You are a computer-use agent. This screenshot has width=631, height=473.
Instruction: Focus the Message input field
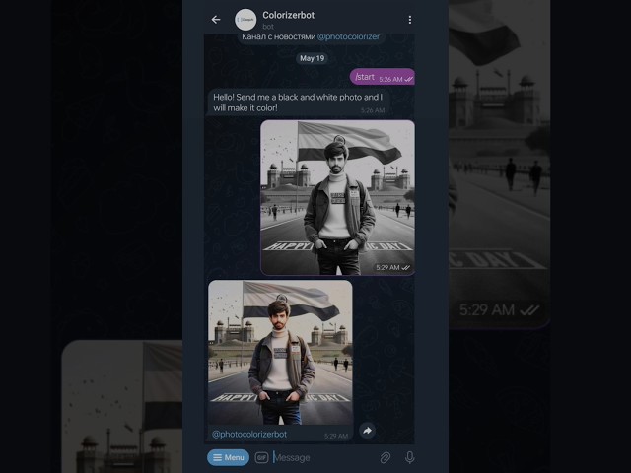[324, 457]
